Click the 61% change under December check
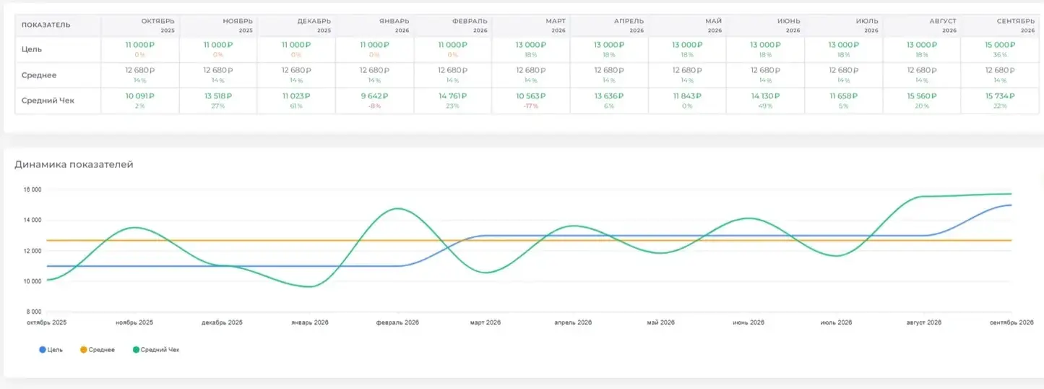The image size is (1044, 389). (296, 106)
